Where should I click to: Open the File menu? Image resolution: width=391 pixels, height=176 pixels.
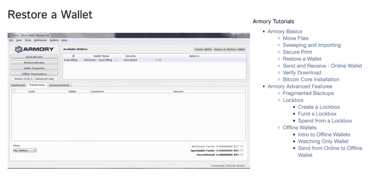pos(11,40)
